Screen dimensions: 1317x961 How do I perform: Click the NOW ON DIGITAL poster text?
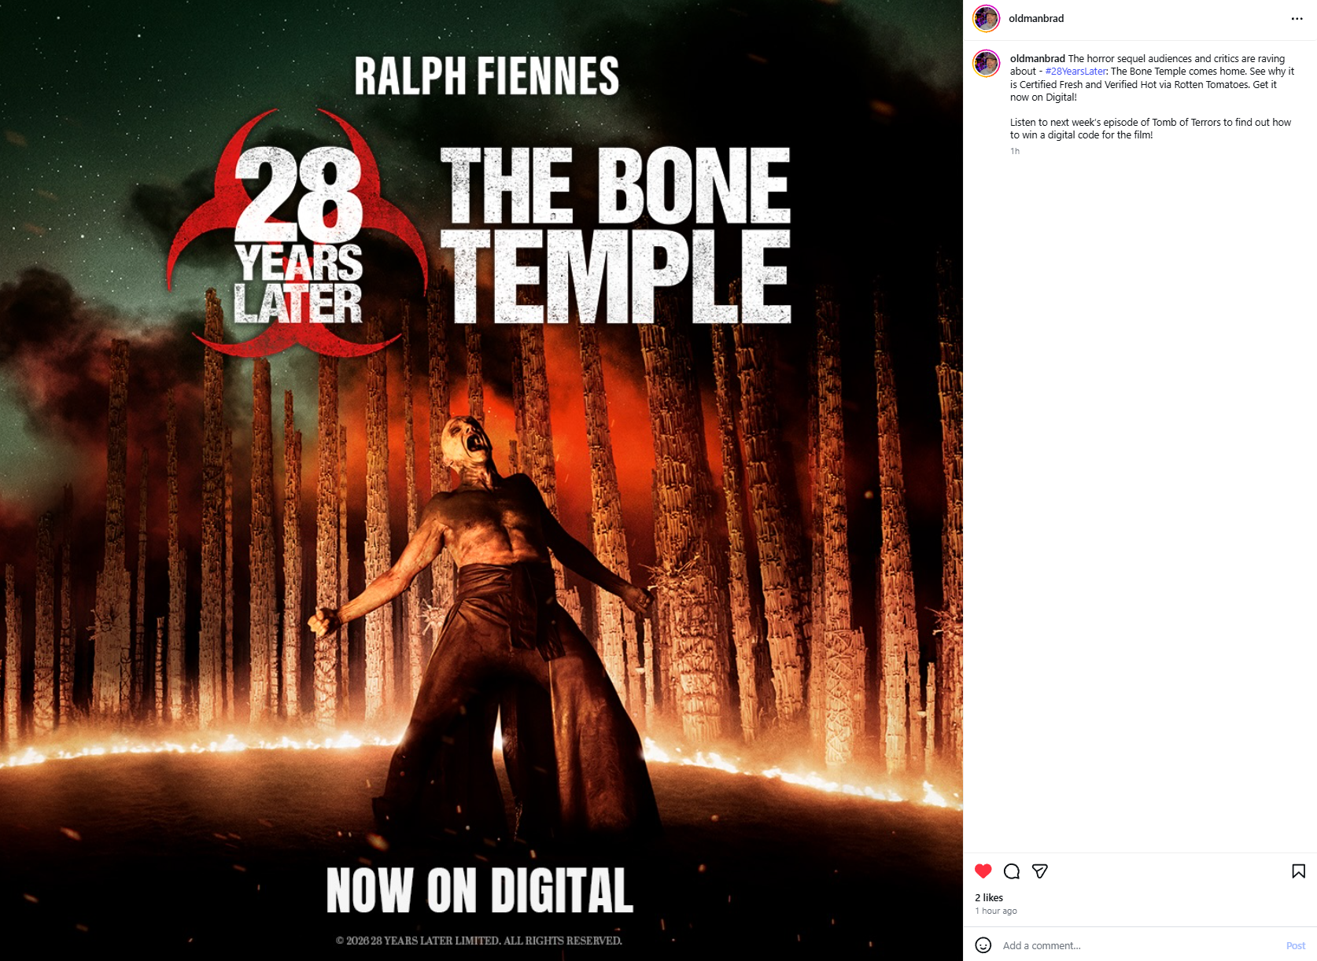click(480, 890)
